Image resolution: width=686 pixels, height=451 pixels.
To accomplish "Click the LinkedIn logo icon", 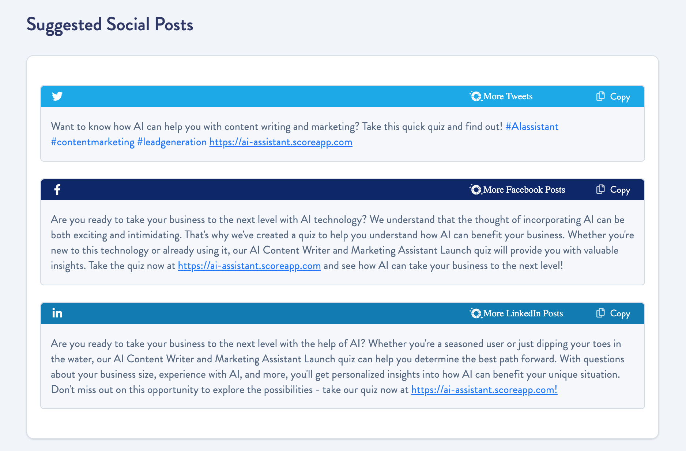I will pyautogui.click(x=57, y=313).
